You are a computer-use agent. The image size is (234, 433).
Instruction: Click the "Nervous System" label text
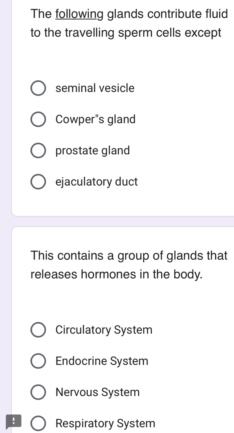point(98,392)
